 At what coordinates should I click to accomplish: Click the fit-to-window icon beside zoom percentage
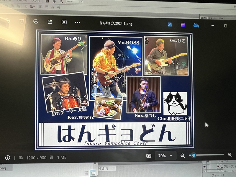click(149, 156)
